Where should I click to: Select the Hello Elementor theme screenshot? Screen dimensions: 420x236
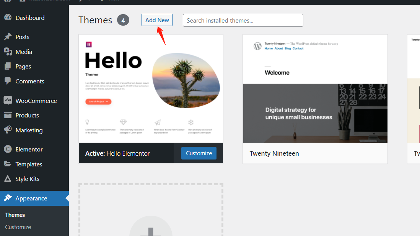pyautogui.click(x=151, y=89)
